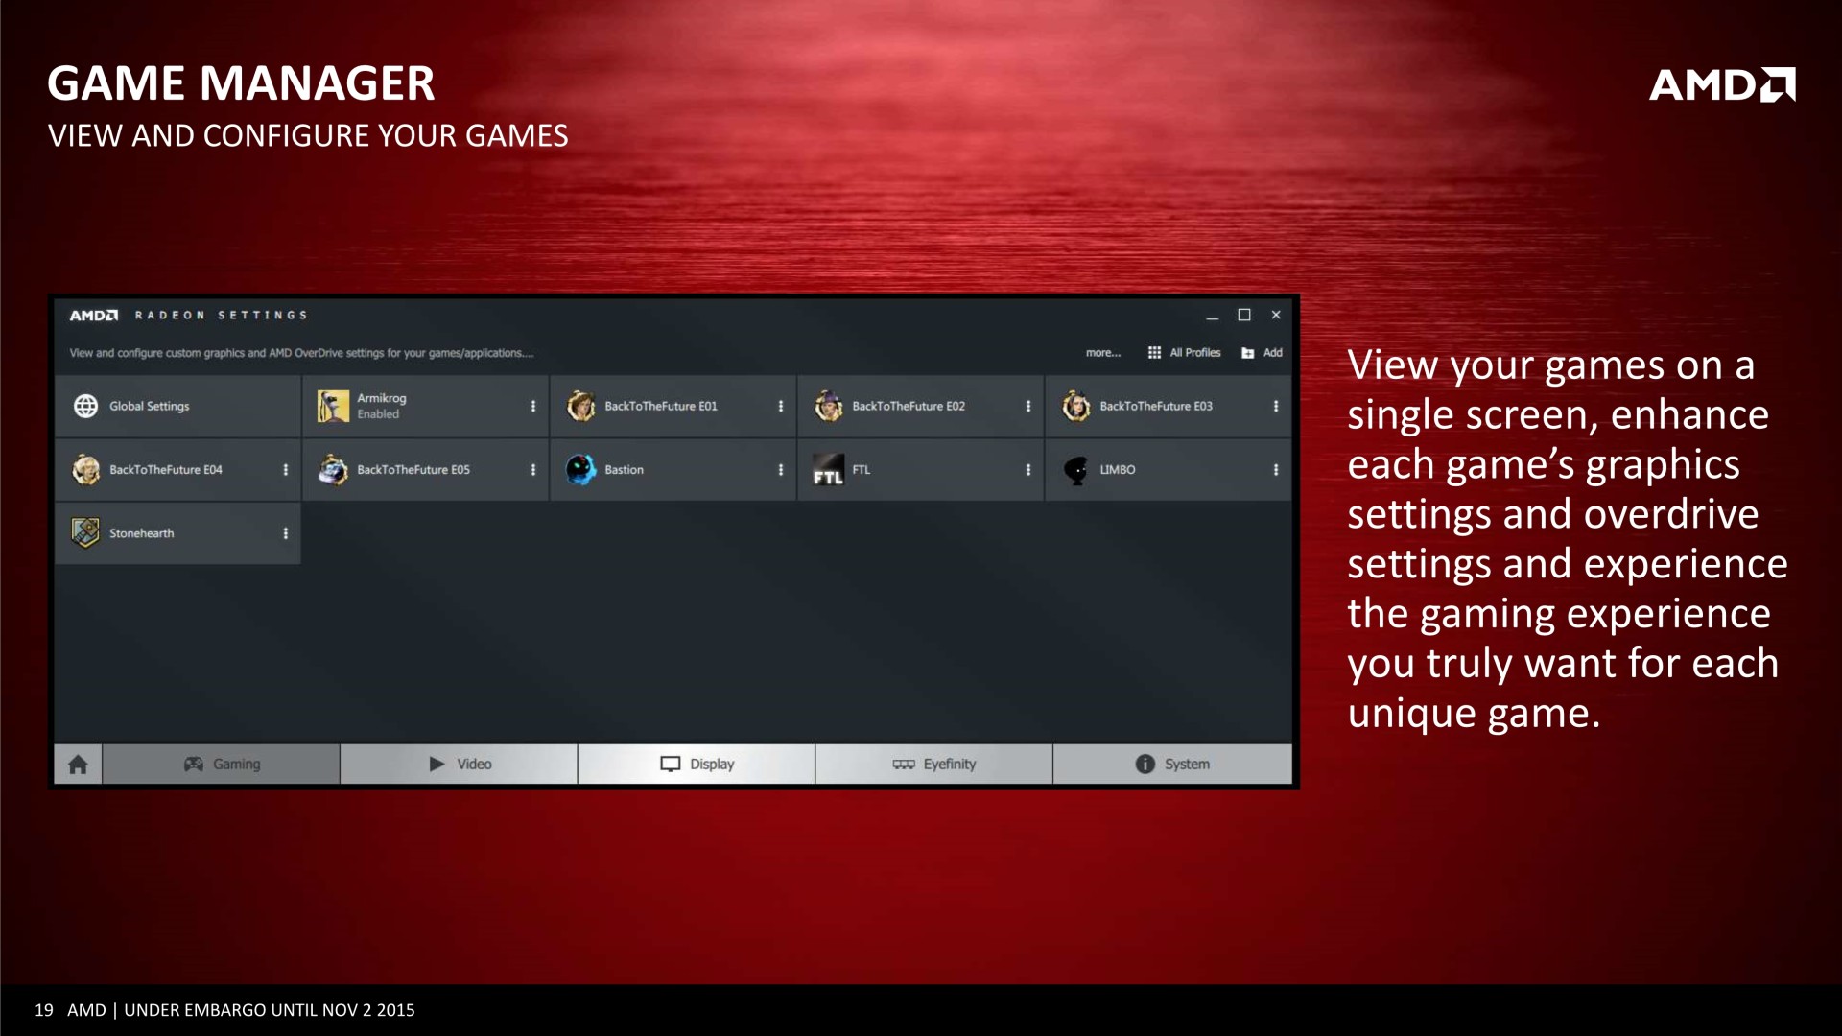Screen dimensions: 1842x1036
Task: Click the BackToTheFuture E01 game icon
Action: (580, 406)
